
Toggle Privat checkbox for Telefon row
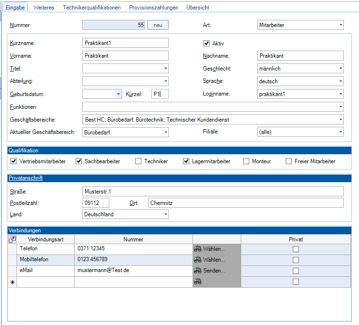(x=296, y=249)
